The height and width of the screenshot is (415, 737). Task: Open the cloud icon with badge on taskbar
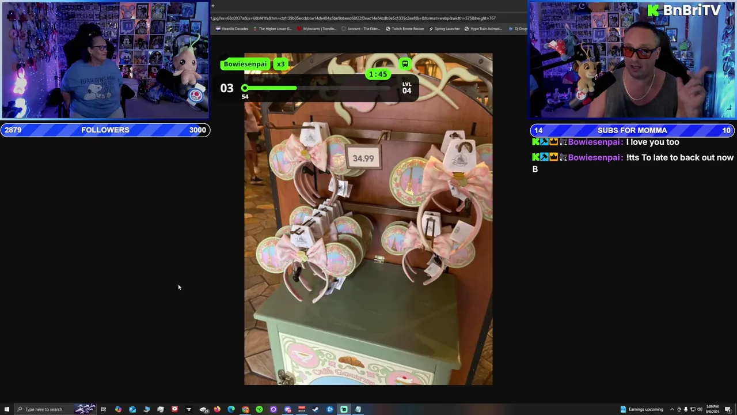point(203,409)
